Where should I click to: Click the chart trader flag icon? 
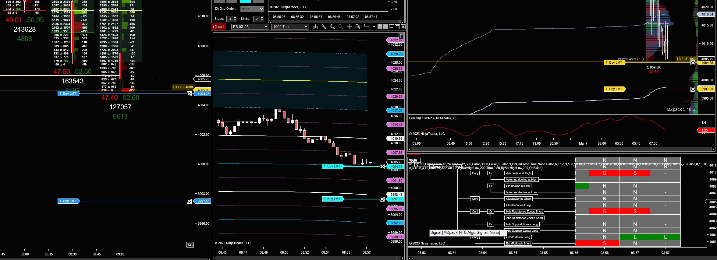pyautogui.click(x=367, y=27)
